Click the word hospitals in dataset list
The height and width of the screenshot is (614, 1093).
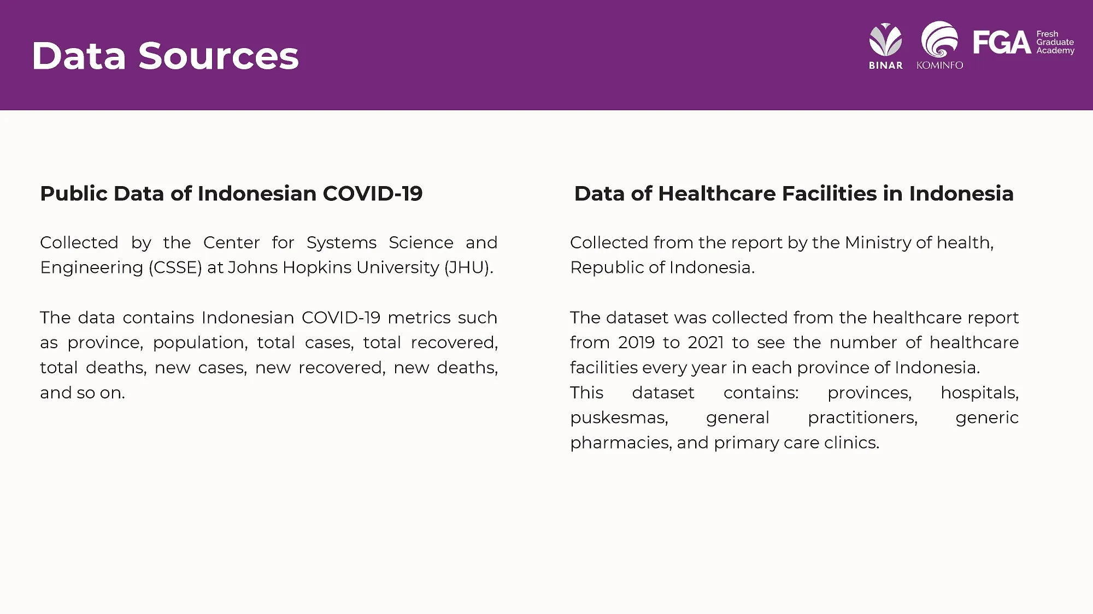point(979,392)
